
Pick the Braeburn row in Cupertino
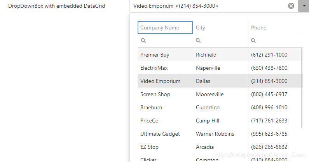click(151, 107)
